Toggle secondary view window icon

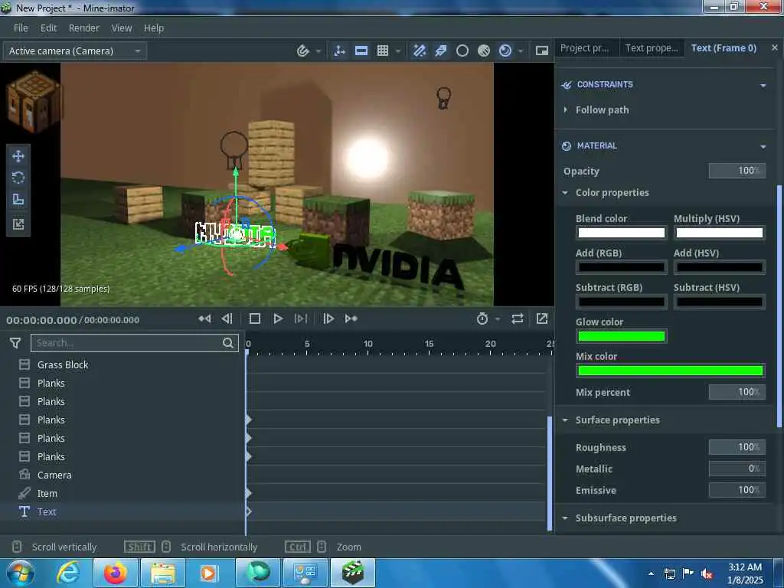(x=541, y=51)
